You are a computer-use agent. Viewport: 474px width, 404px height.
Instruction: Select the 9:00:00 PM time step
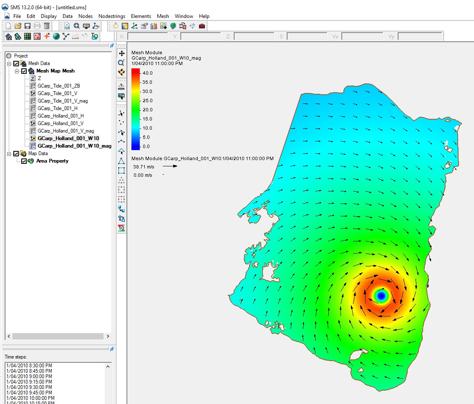(29, 376)
